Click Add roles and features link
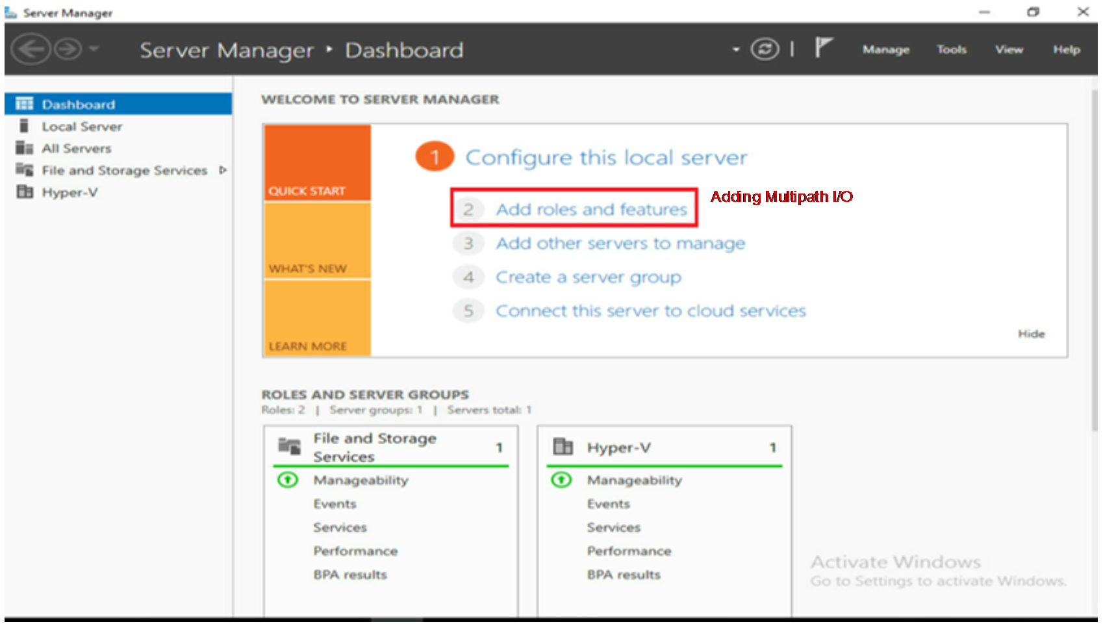The height and width of the screenshot is (626, 1103). (591, 209)
